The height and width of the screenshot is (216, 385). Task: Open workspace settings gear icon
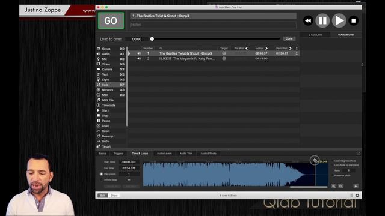[357, 196]
